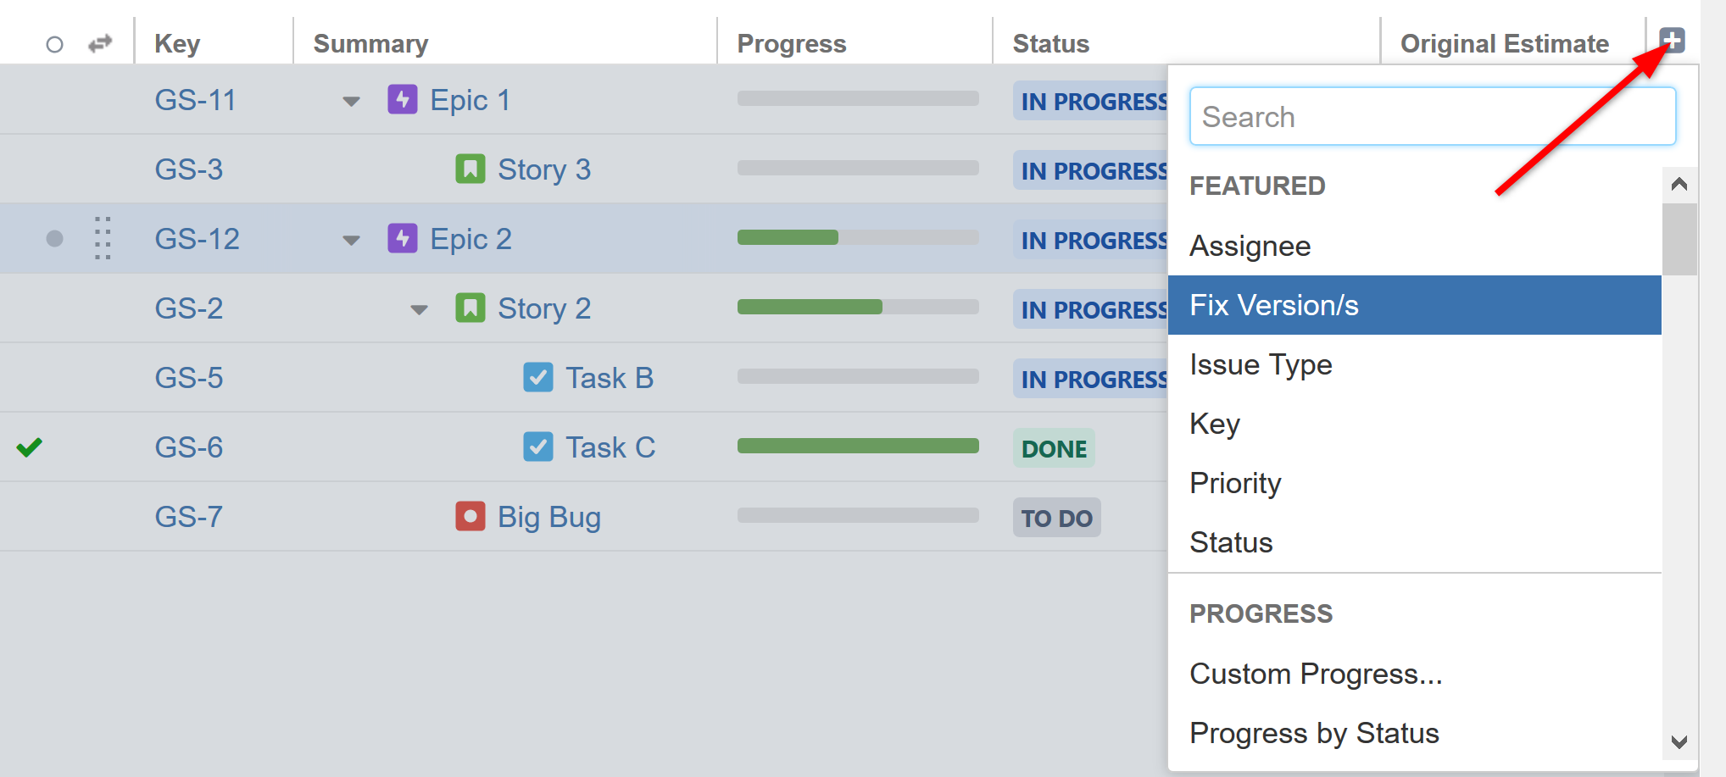Choose Custom Progress from the Progress section
Screen dimensions: 1726x777
pos(1316,673)
